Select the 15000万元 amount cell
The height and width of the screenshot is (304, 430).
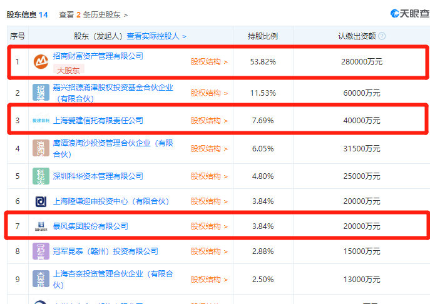click(x=362, y=251)
